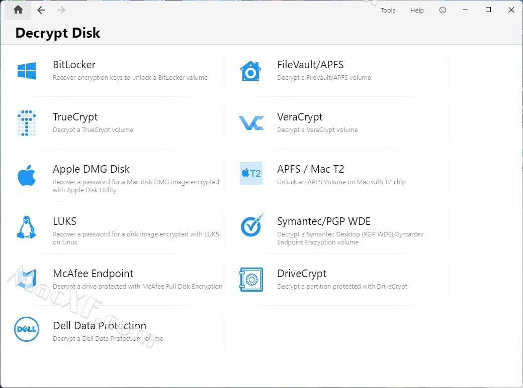Click 'Decrypt a TrueCrypt volume' description

tap(93, 130)
